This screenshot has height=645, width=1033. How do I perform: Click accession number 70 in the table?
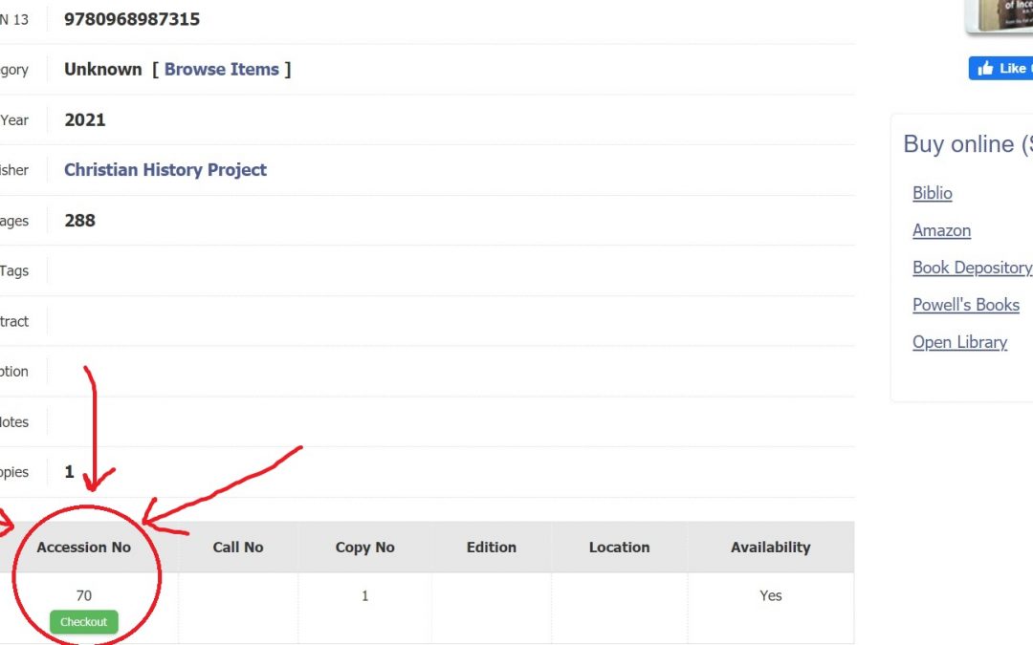pos(84,596)
